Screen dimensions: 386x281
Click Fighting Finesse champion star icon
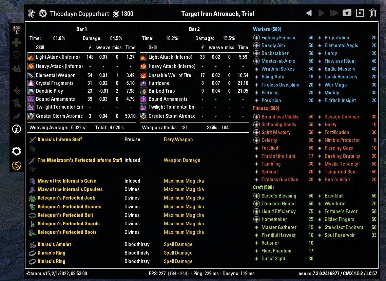[x=256, y=38]
